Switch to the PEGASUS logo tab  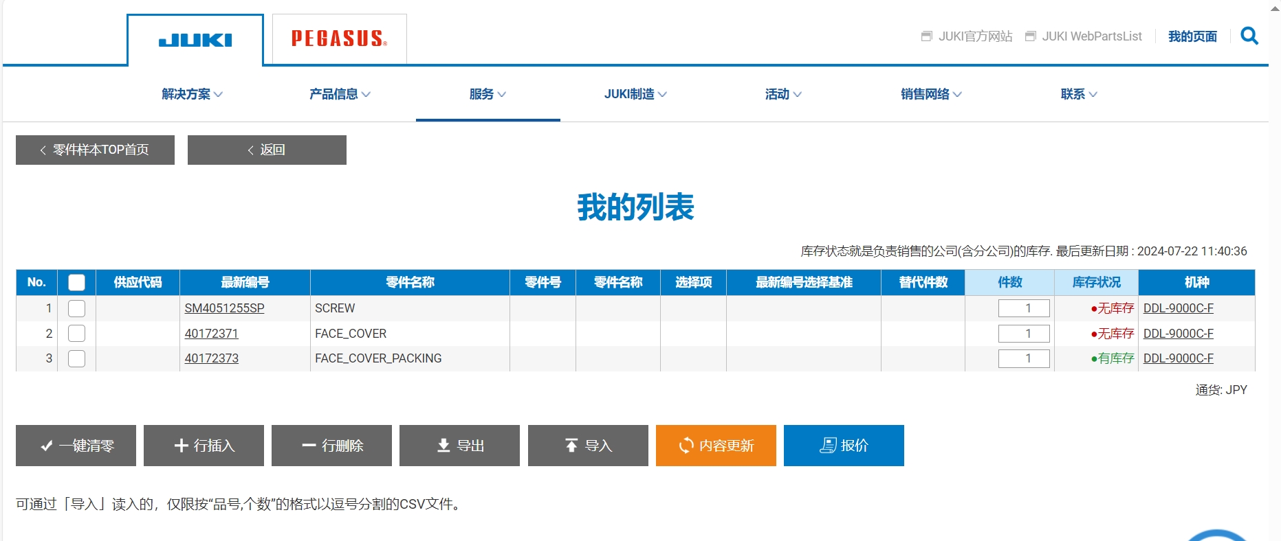pyautogui.click(x=339, y=39)
